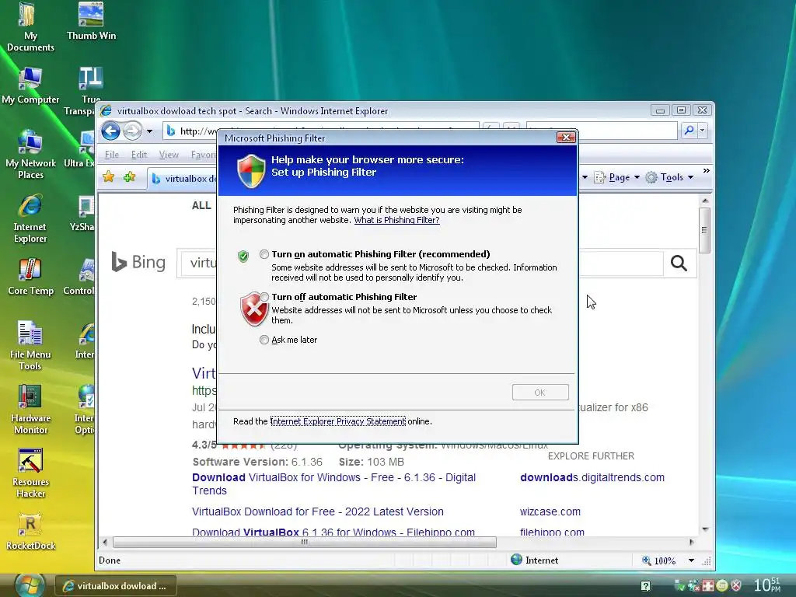796x597 pixels.
Task: Open Thumb Win desktop icon
Action: click(92, 21)
